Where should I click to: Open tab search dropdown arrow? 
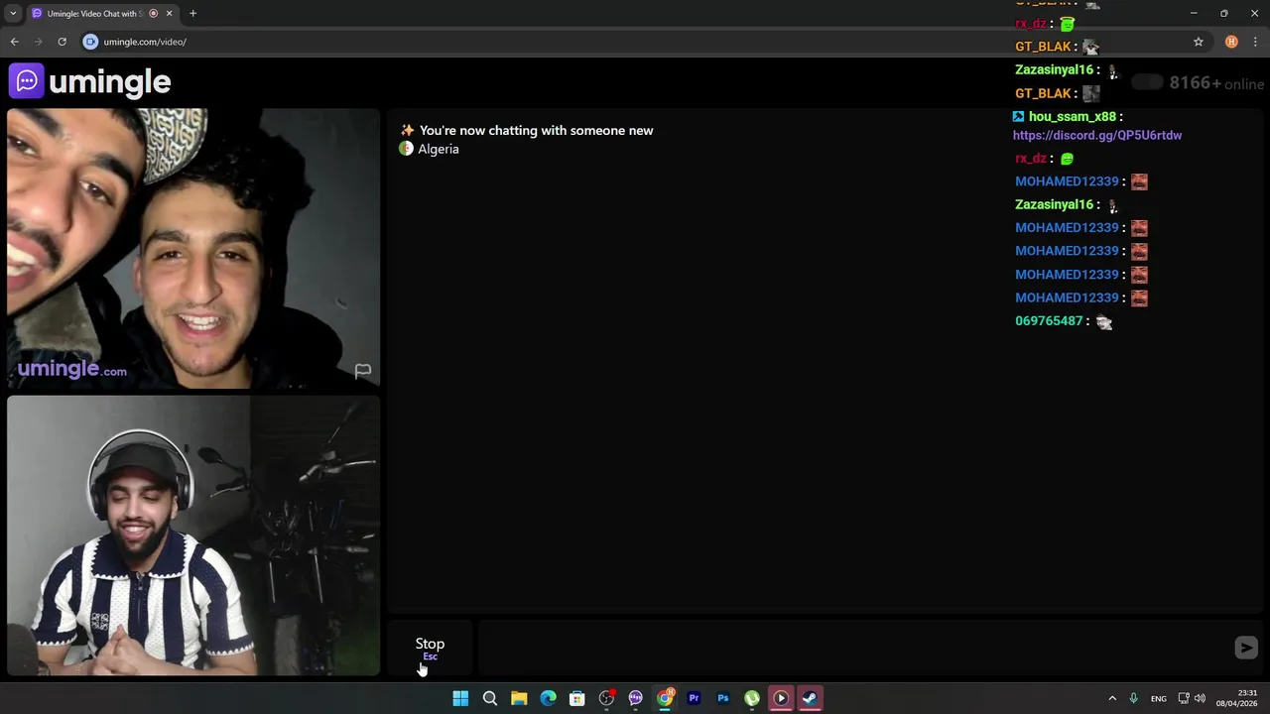13,14
